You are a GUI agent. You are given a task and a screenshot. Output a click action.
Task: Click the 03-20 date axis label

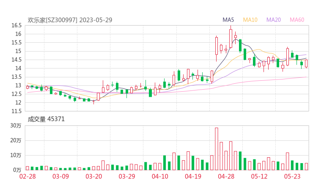click(x=94, y=176)
